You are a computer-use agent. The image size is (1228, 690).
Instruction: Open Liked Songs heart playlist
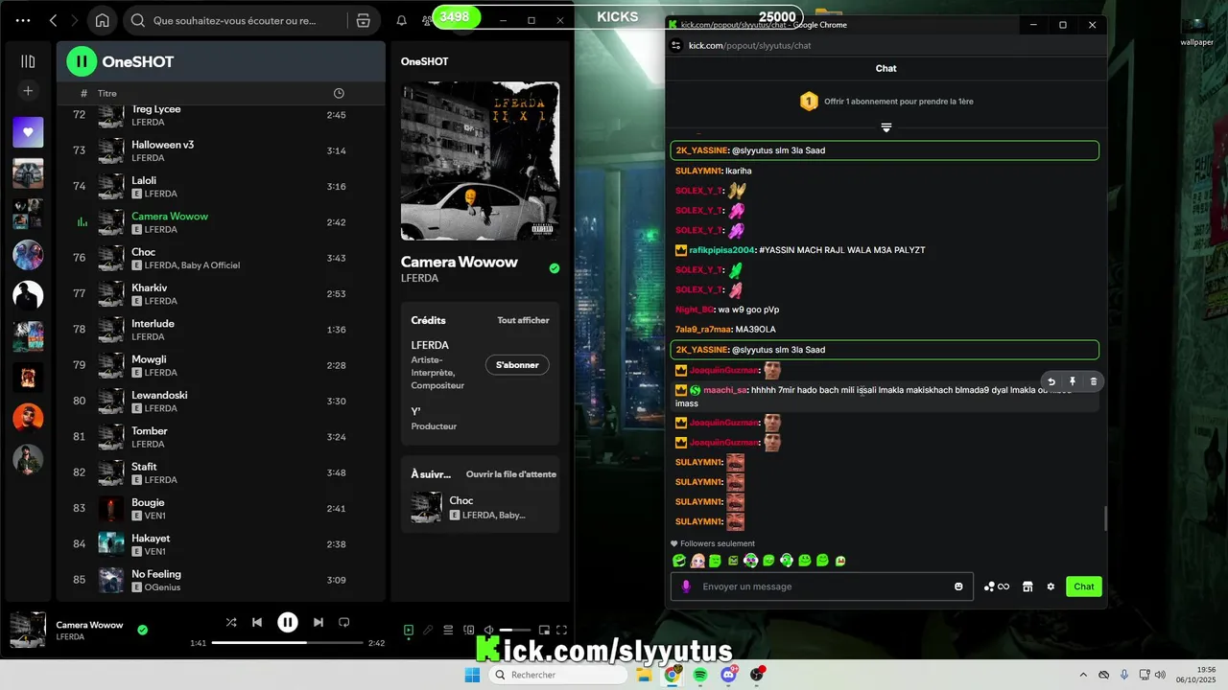[28, 132]
